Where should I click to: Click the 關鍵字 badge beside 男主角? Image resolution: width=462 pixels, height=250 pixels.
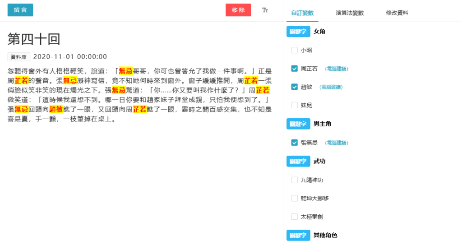298,124
